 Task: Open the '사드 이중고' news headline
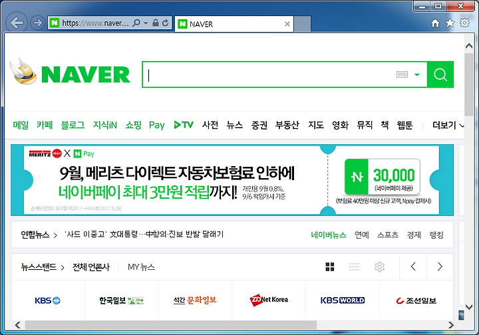click(144, 235)
